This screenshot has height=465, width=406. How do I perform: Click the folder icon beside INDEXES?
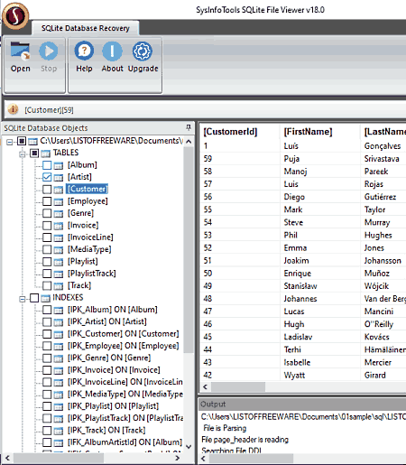(45, 298)
